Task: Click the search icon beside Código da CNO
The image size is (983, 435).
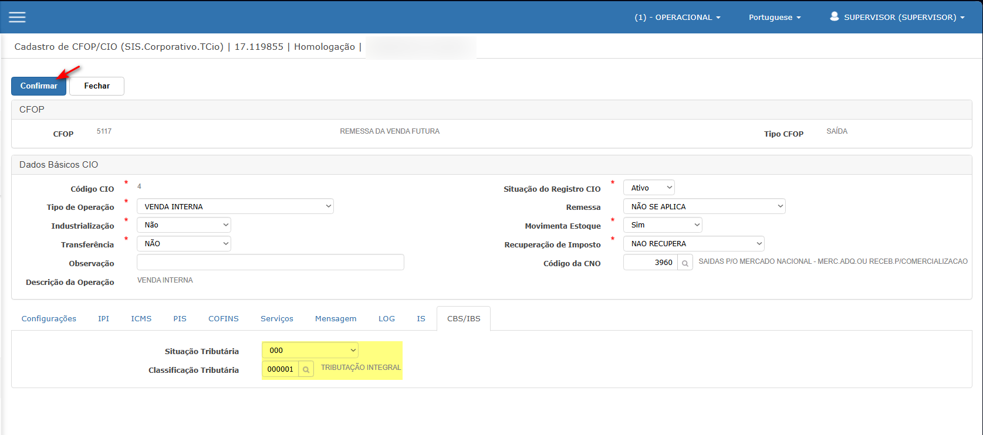Action: coord(685,263)
